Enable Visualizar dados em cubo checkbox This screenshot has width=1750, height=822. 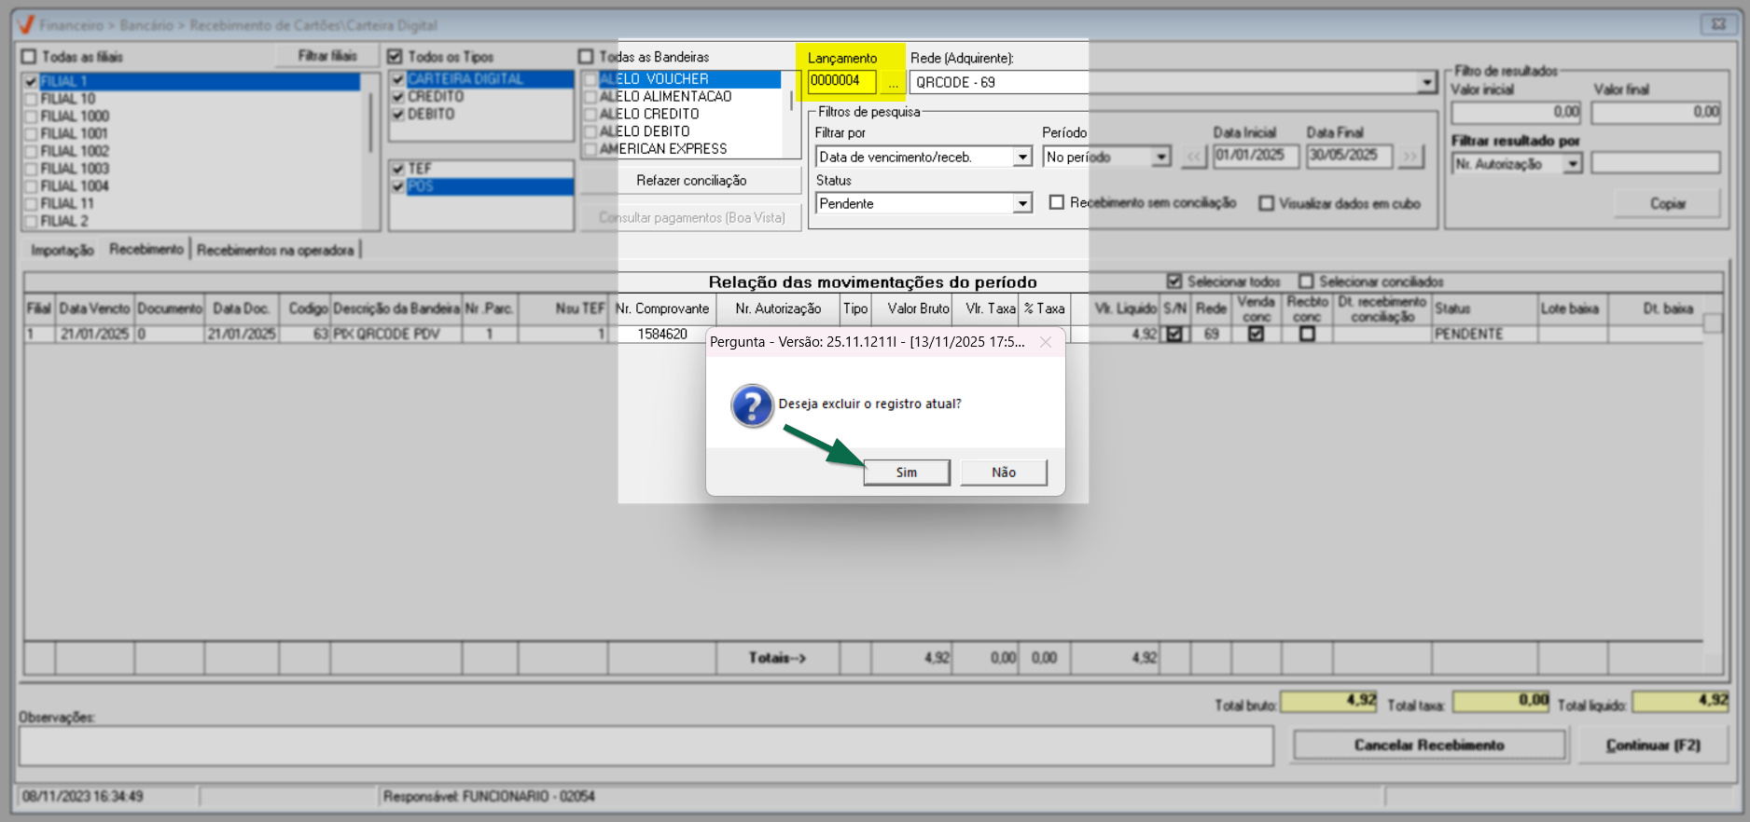[x=1266, y=203]
